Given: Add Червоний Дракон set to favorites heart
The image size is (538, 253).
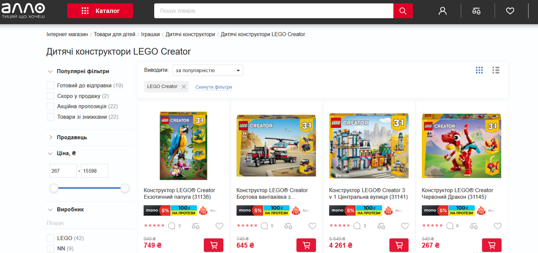Looking at the screenshot, I should [x=498, y=226].
